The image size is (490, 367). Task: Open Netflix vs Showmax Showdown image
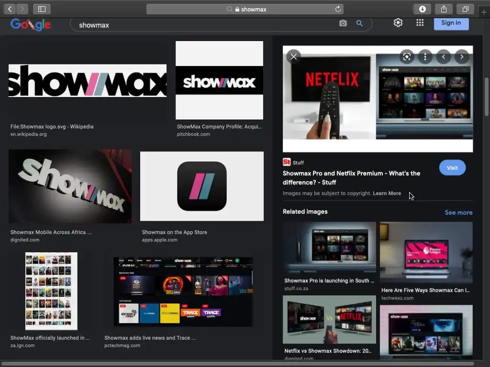[329, 320]
